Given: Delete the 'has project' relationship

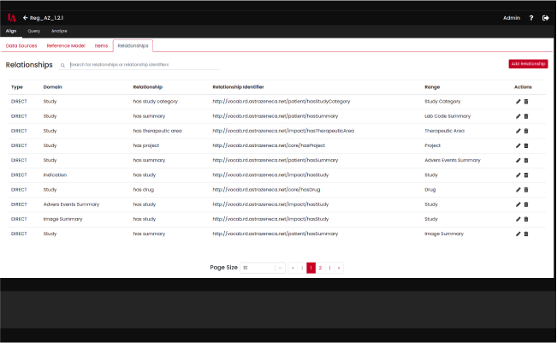Looking at the screenshot, I should [526, 145].
